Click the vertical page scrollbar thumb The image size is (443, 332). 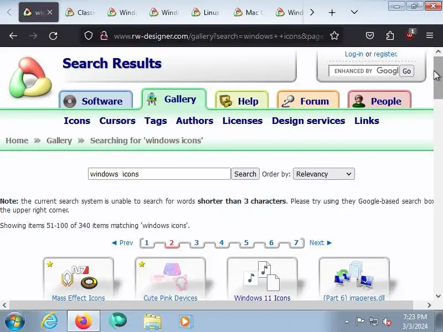point(438,77)
